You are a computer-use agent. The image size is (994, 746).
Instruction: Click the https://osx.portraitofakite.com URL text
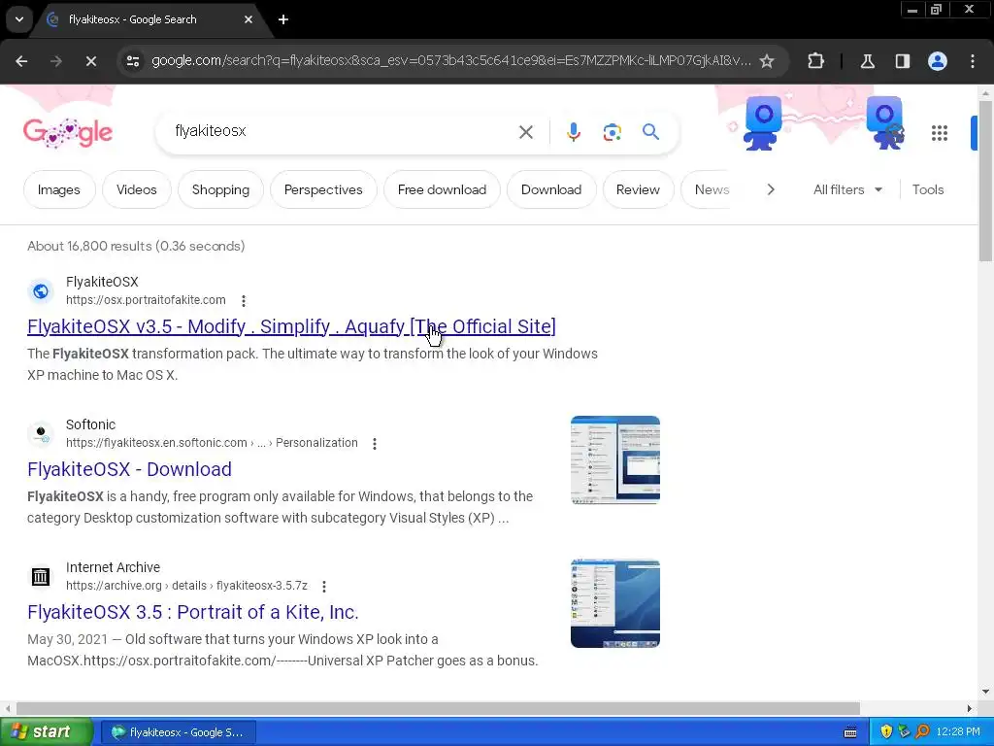point(146,300)
